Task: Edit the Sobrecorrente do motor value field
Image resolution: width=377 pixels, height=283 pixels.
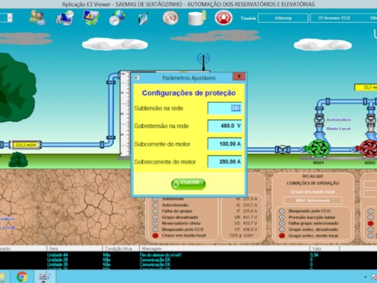Action: (x=225, y=162)
